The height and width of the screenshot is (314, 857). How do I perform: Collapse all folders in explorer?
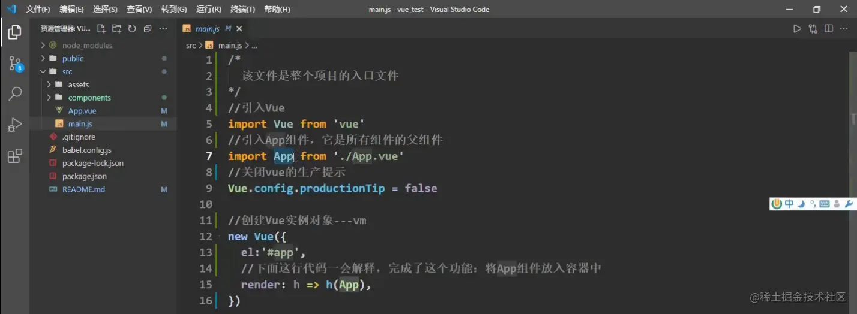pyautogui.click(x=148, y=28)
